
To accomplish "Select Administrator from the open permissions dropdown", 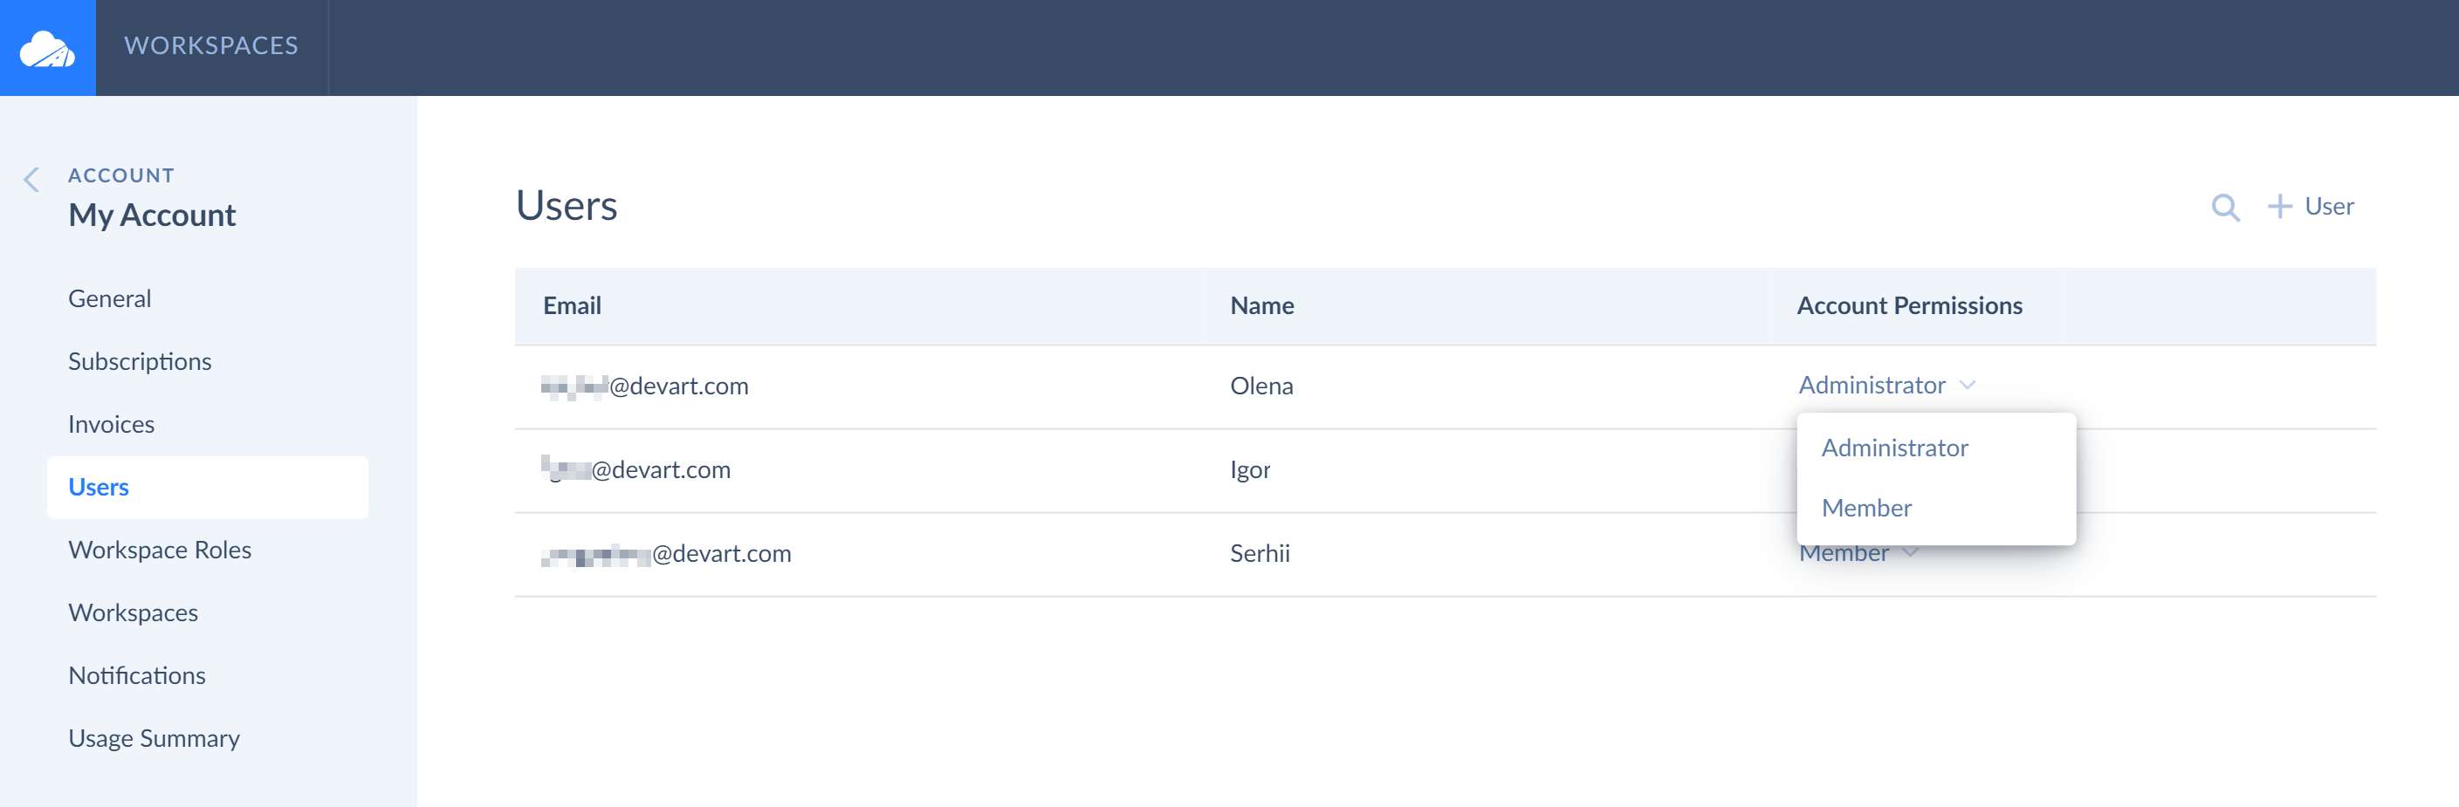I will pos(1894,447).
